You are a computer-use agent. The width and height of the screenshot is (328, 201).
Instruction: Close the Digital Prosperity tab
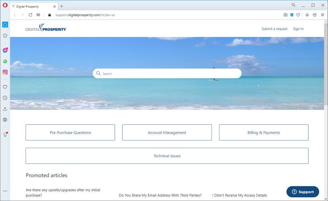click(x=54, y=7)
